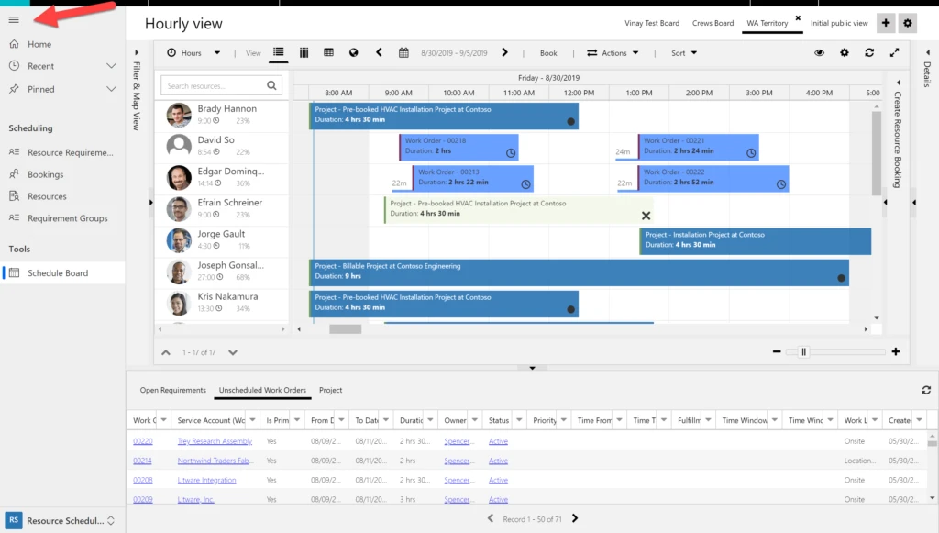Screen dimensions: 939x533
Task: Click the search resources magnifier icon
Action: [x=272, y=86]
